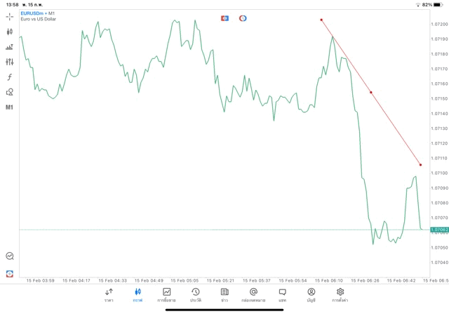This screenshot has height=314, width=449.
Task: Open the History clock tab
Action: click(x=195, y=294)
